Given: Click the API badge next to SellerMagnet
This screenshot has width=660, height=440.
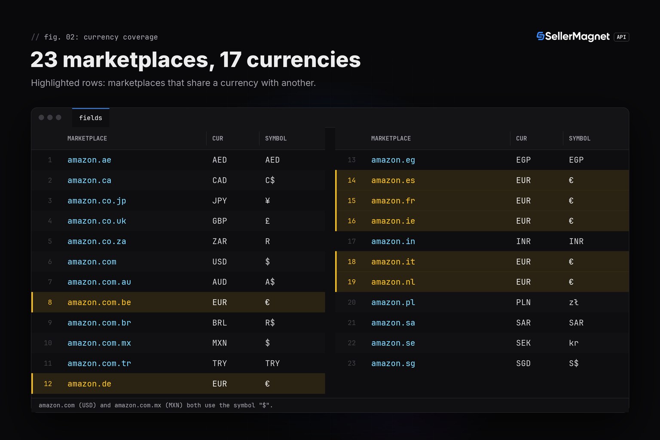Looking at the screenshot, I should click(621, 37).
